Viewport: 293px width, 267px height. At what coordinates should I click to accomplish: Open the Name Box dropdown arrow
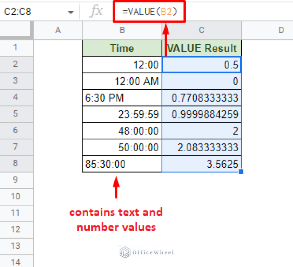(70, 12)
